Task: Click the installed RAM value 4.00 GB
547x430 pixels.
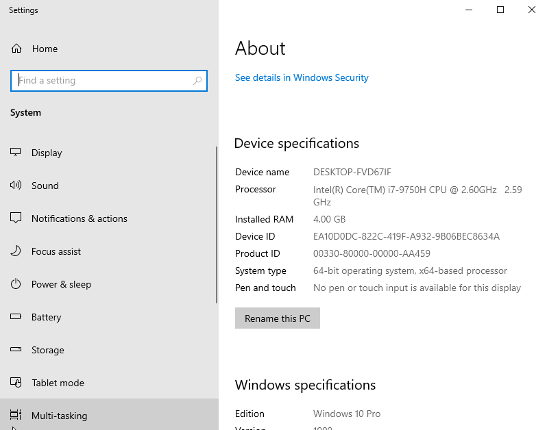Action: (x=329, y=219)
